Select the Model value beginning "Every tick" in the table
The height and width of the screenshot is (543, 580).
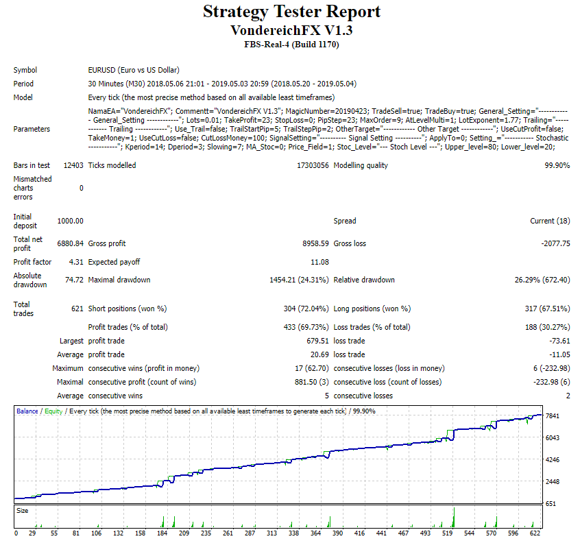click(211, 97)
